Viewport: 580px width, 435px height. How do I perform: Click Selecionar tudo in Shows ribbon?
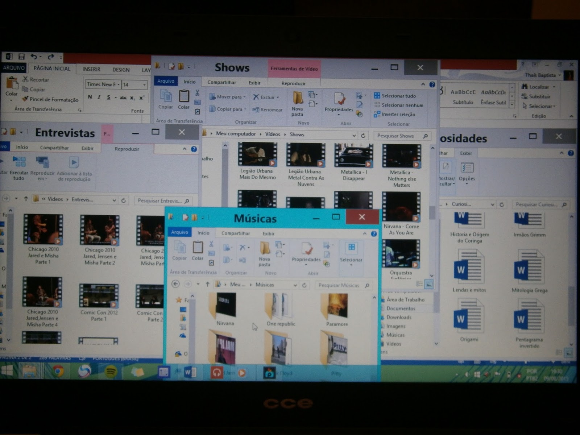click(x=395, y=96)
